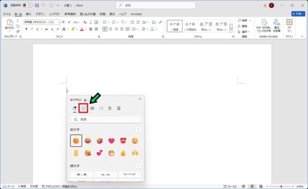Insert the beaming grin face emoji

[111, 153]
